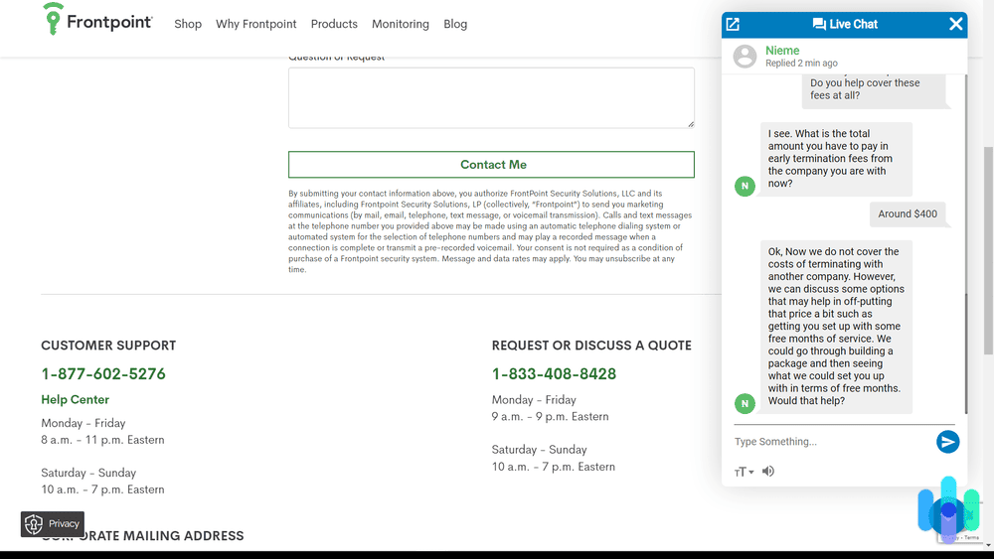This screenshot has width=994, height=559.
Task: Click the Frontpoint logo
Action: 97,21
